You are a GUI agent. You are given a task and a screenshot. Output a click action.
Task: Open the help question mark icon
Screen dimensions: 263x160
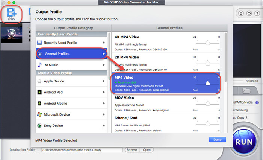pos(257,14)
